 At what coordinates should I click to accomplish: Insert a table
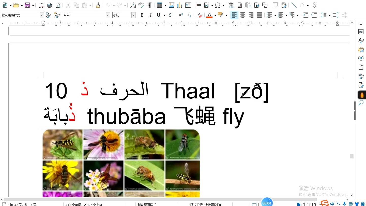pyautogui.click(x=160, y=5)
